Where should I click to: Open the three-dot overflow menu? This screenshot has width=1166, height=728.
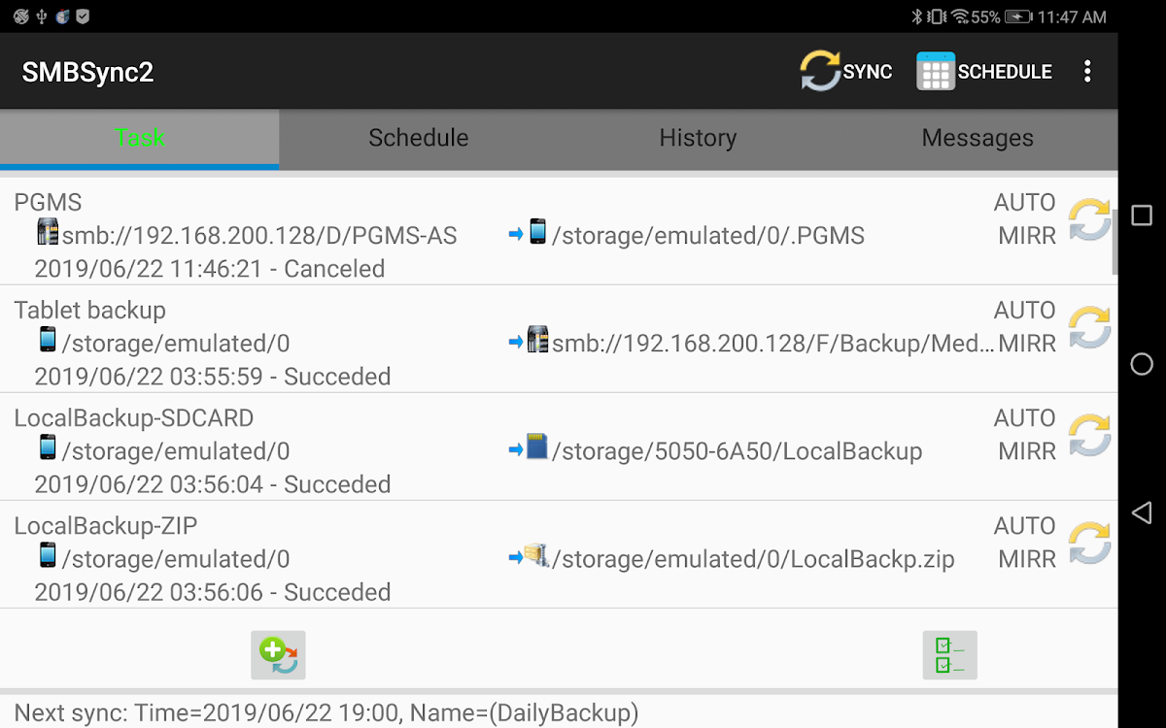point(1087,71)
